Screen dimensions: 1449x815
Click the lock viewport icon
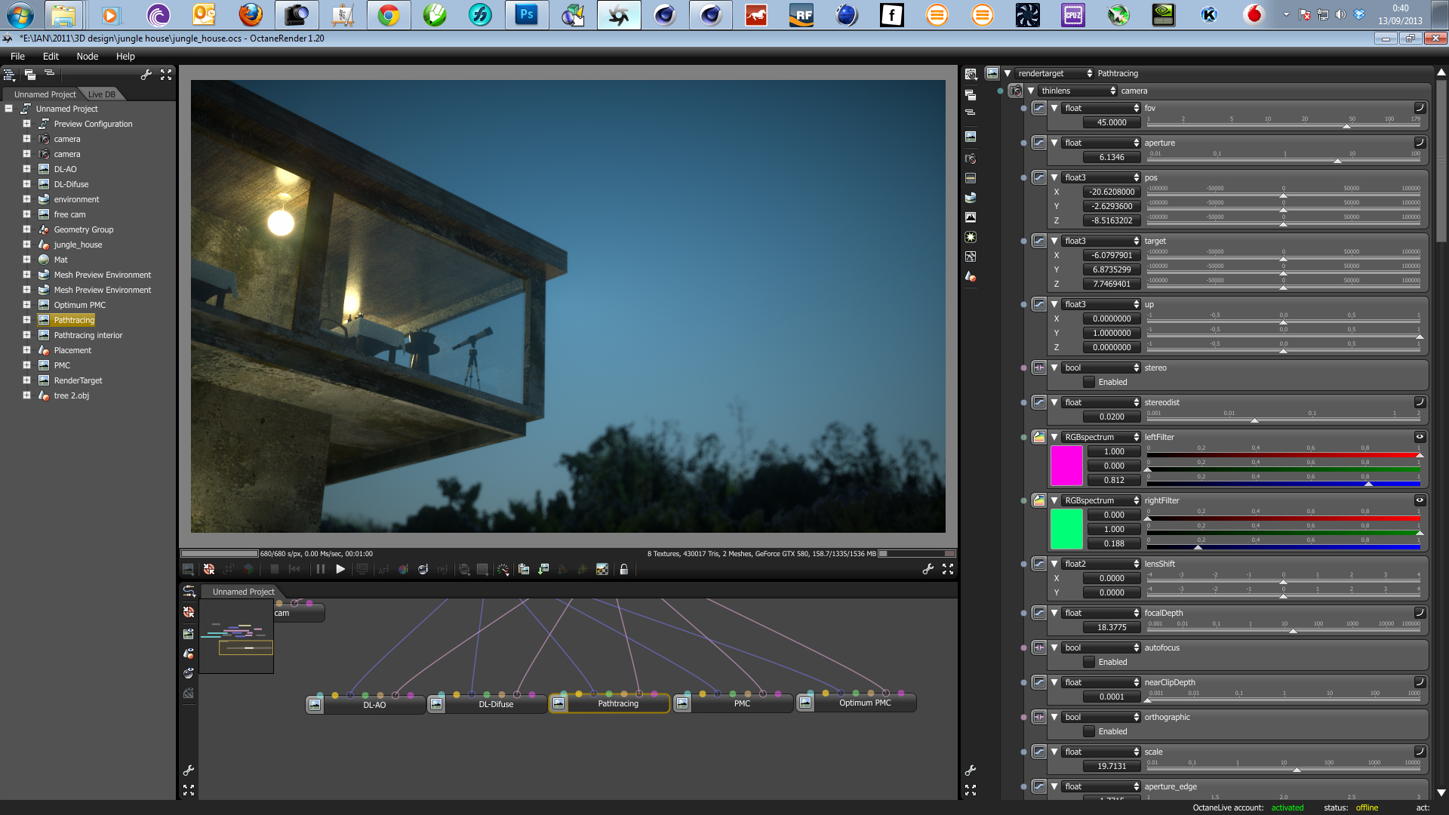tap(624, 570)
